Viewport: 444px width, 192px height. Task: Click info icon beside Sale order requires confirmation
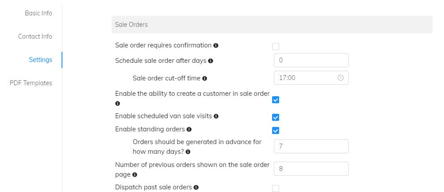point(216,45)
